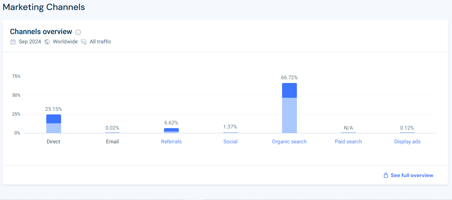Open the Paid search channel link

pos(348,141)
